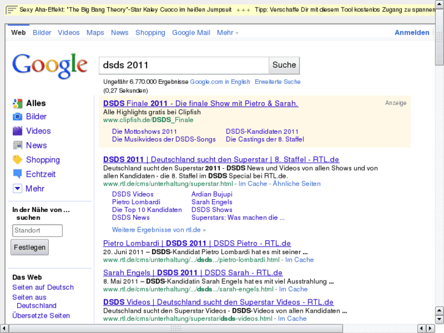Click the news ticker icon at top left
This screenshot has height=333, width=444.
(x=12, y=10)
